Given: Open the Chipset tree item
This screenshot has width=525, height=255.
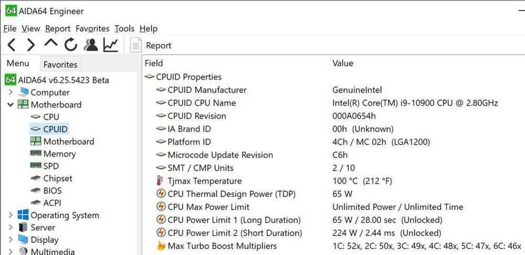Looking at the screenshot, I should pyautogui.click(x=51, y=178).
